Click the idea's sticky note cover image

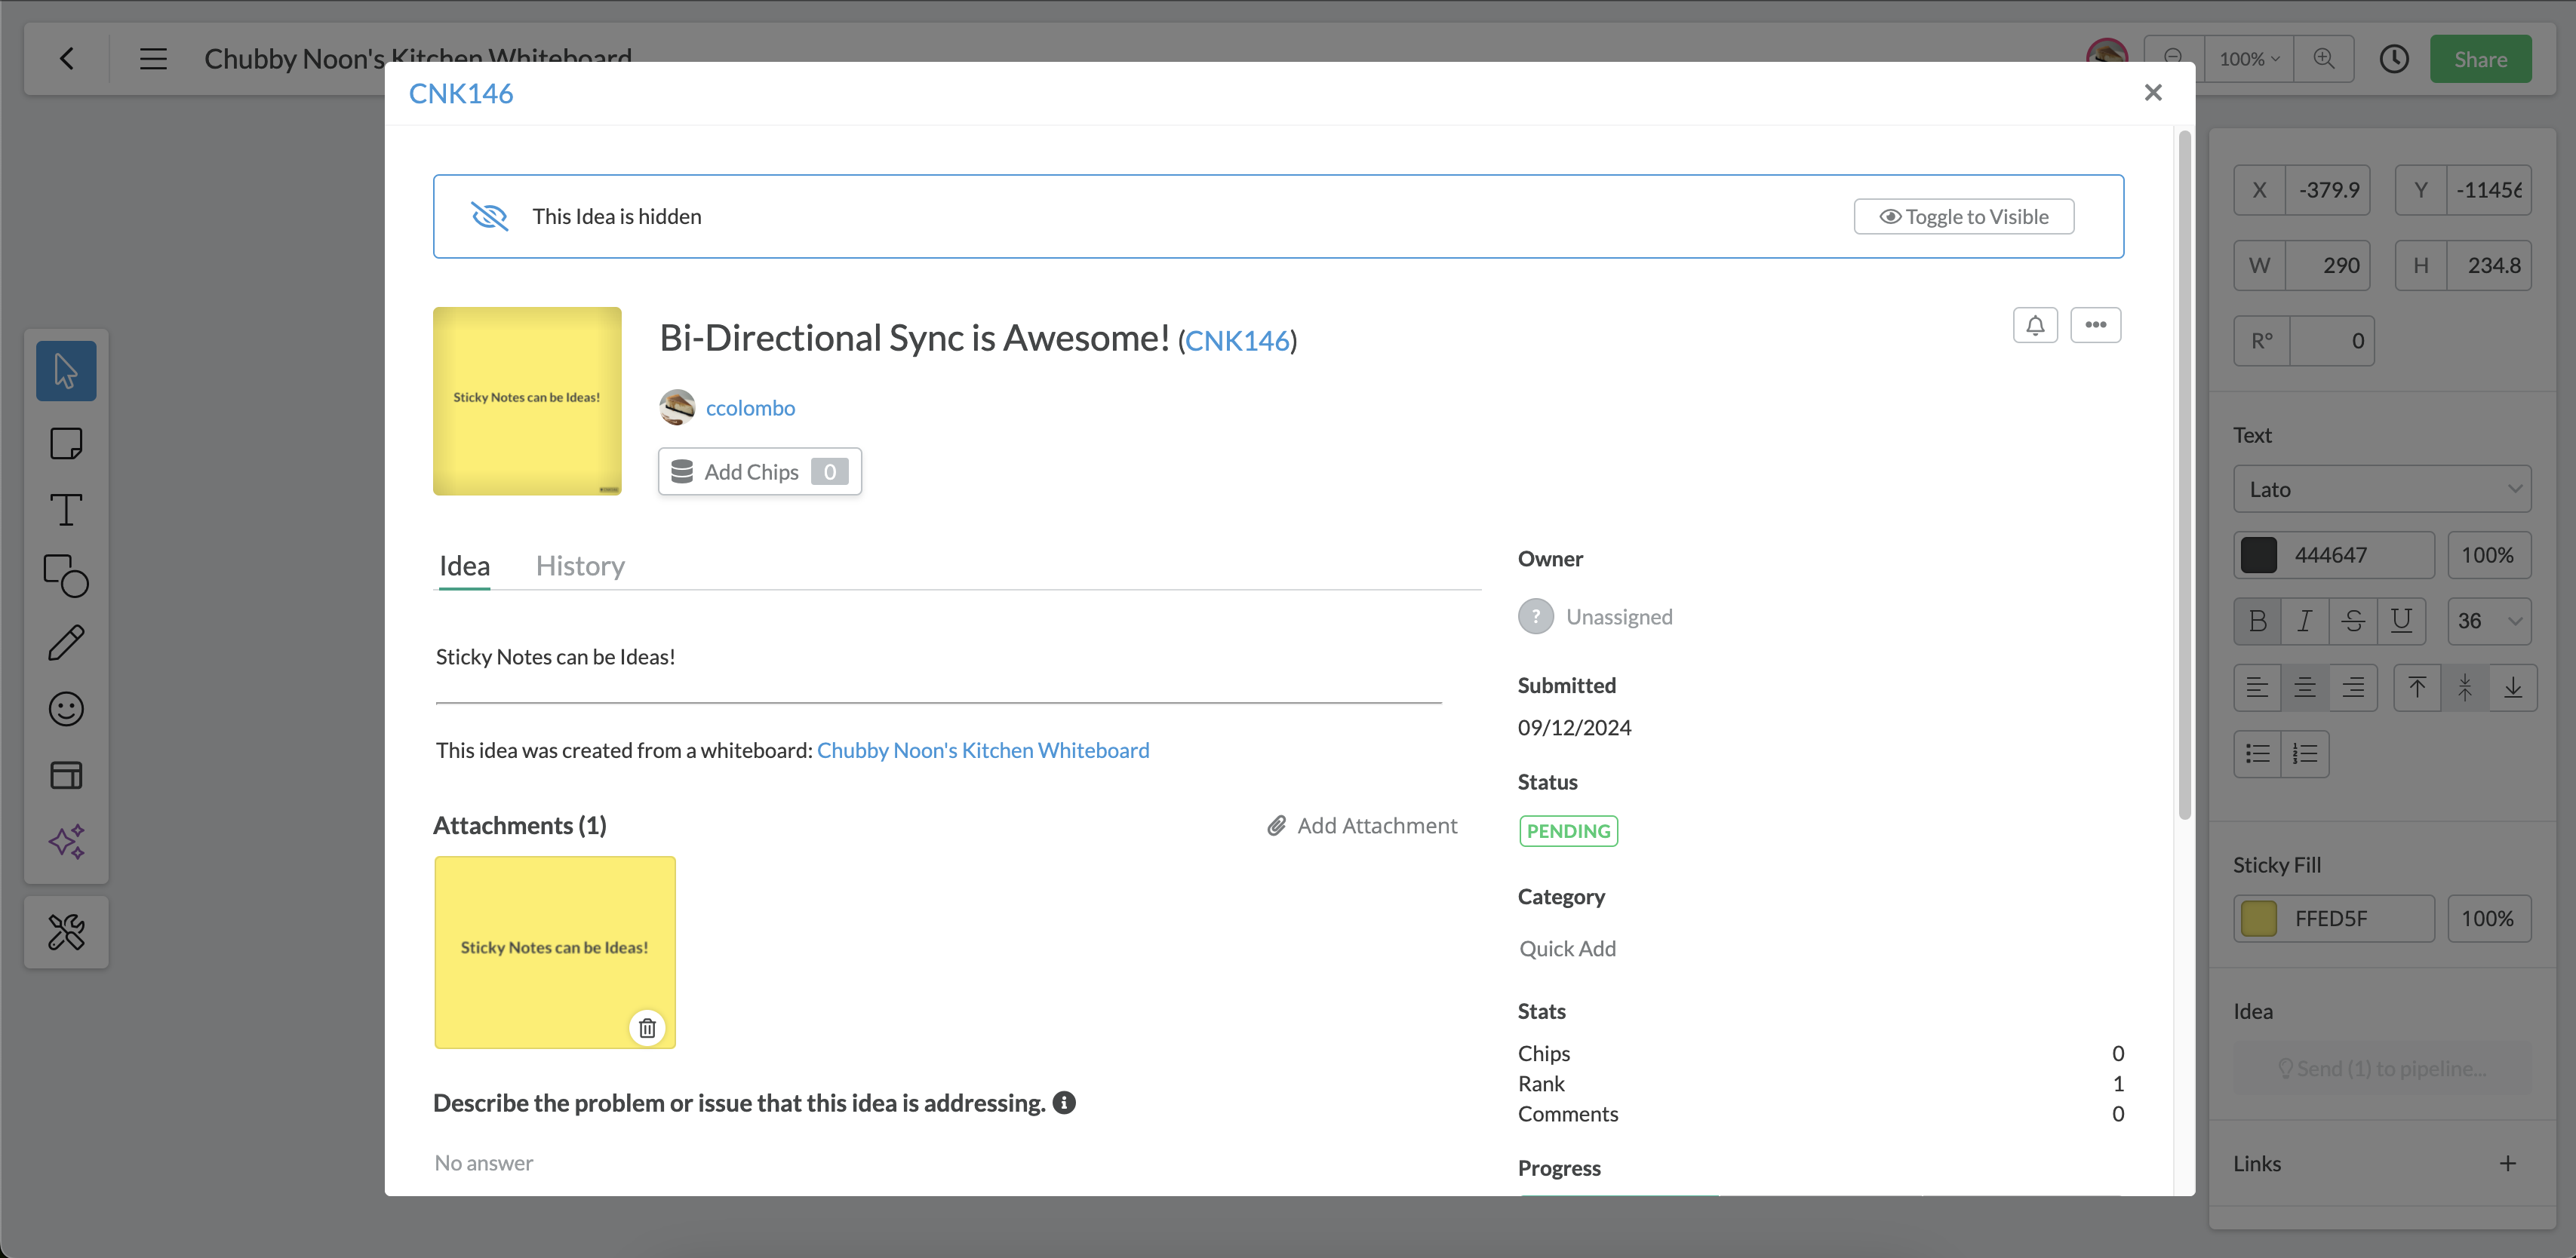(x=527, y=400)
